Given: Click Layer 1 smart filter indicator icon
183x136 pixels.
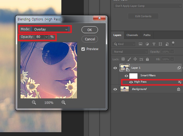Looking at the screenshot, I should click(x=179, y=68).
